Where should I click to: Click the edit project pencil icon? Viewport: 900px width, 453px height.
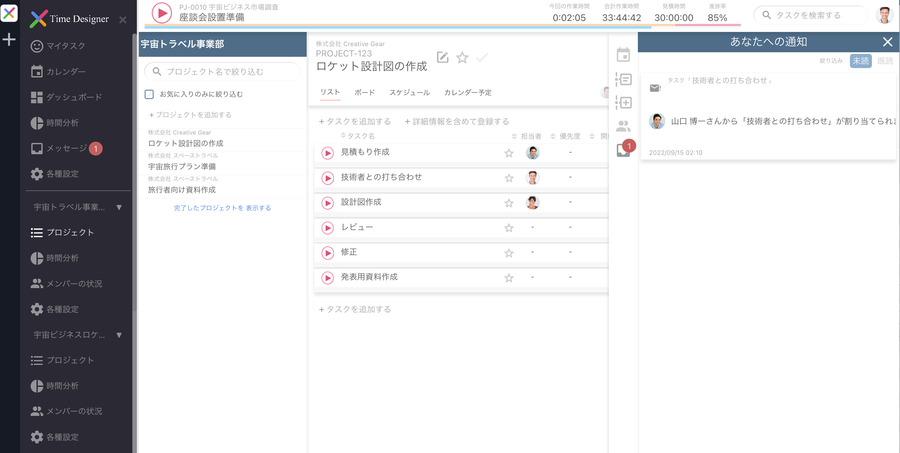(442, 57)
